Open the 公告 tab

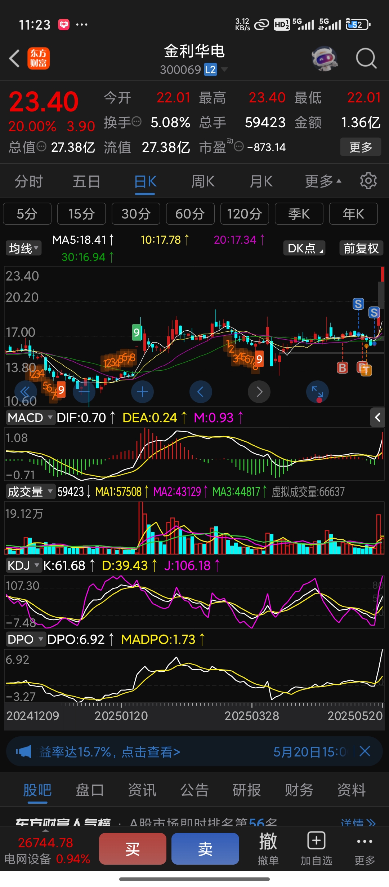[194, 790]
